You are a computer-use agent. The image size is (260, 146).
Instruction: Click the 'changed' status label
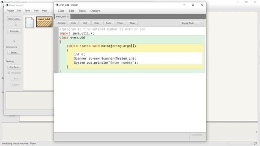[x=197, y=135]
